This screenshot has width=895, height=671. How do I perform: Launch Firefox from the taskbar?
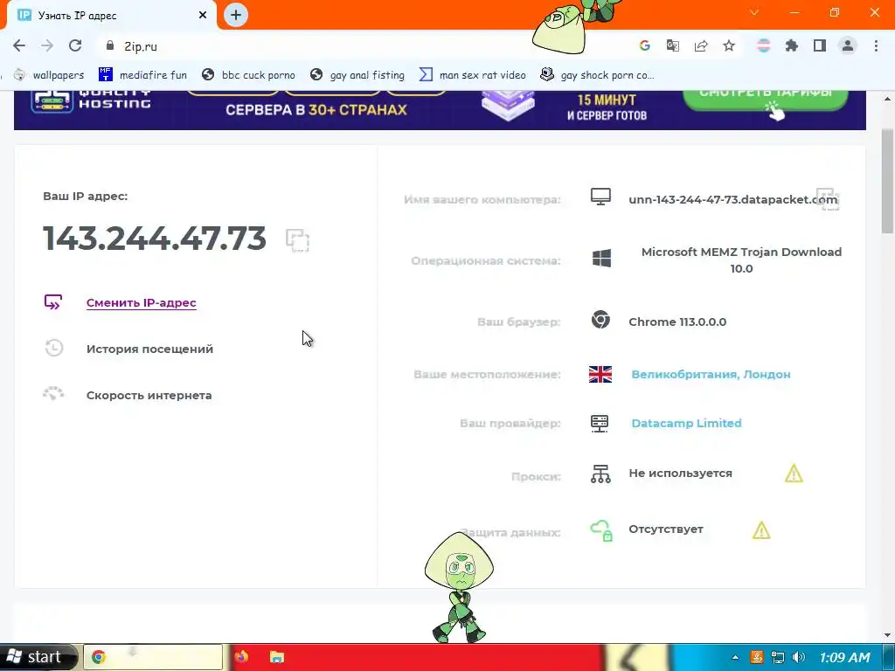241,657
